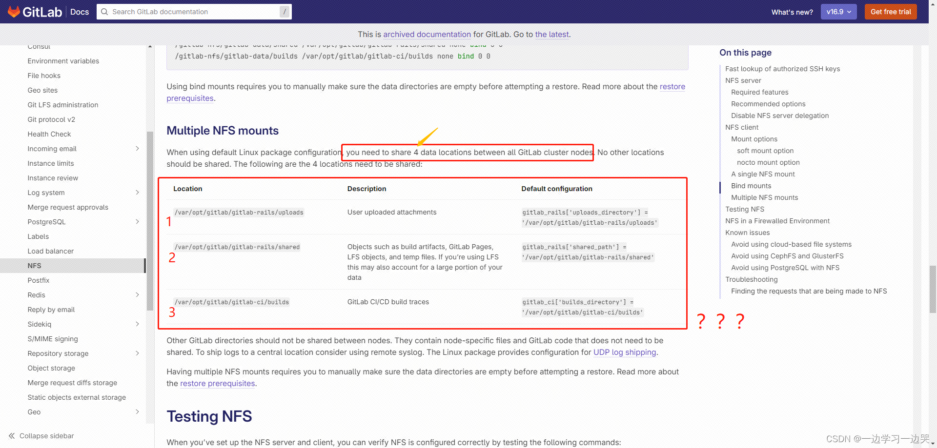Expand the Redis sidebar section
This screenshot has height=448, width=937.
click(x=137, y=295)
